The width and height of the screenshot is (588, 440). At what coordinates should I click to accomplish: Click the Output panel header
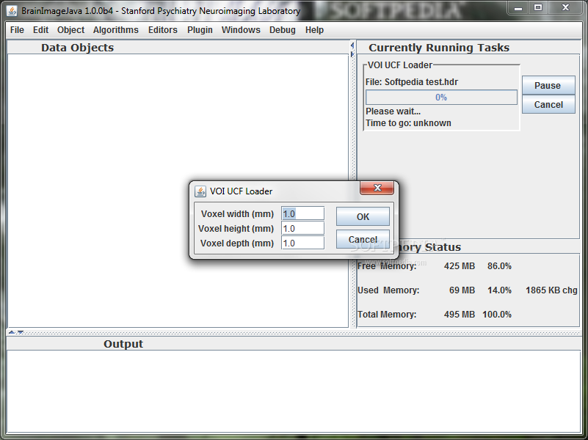123,344
